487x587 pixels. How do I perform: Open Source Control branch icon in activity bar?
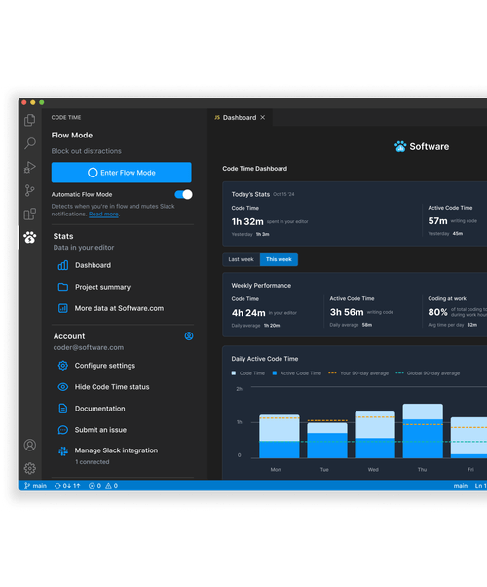point(30,190)
